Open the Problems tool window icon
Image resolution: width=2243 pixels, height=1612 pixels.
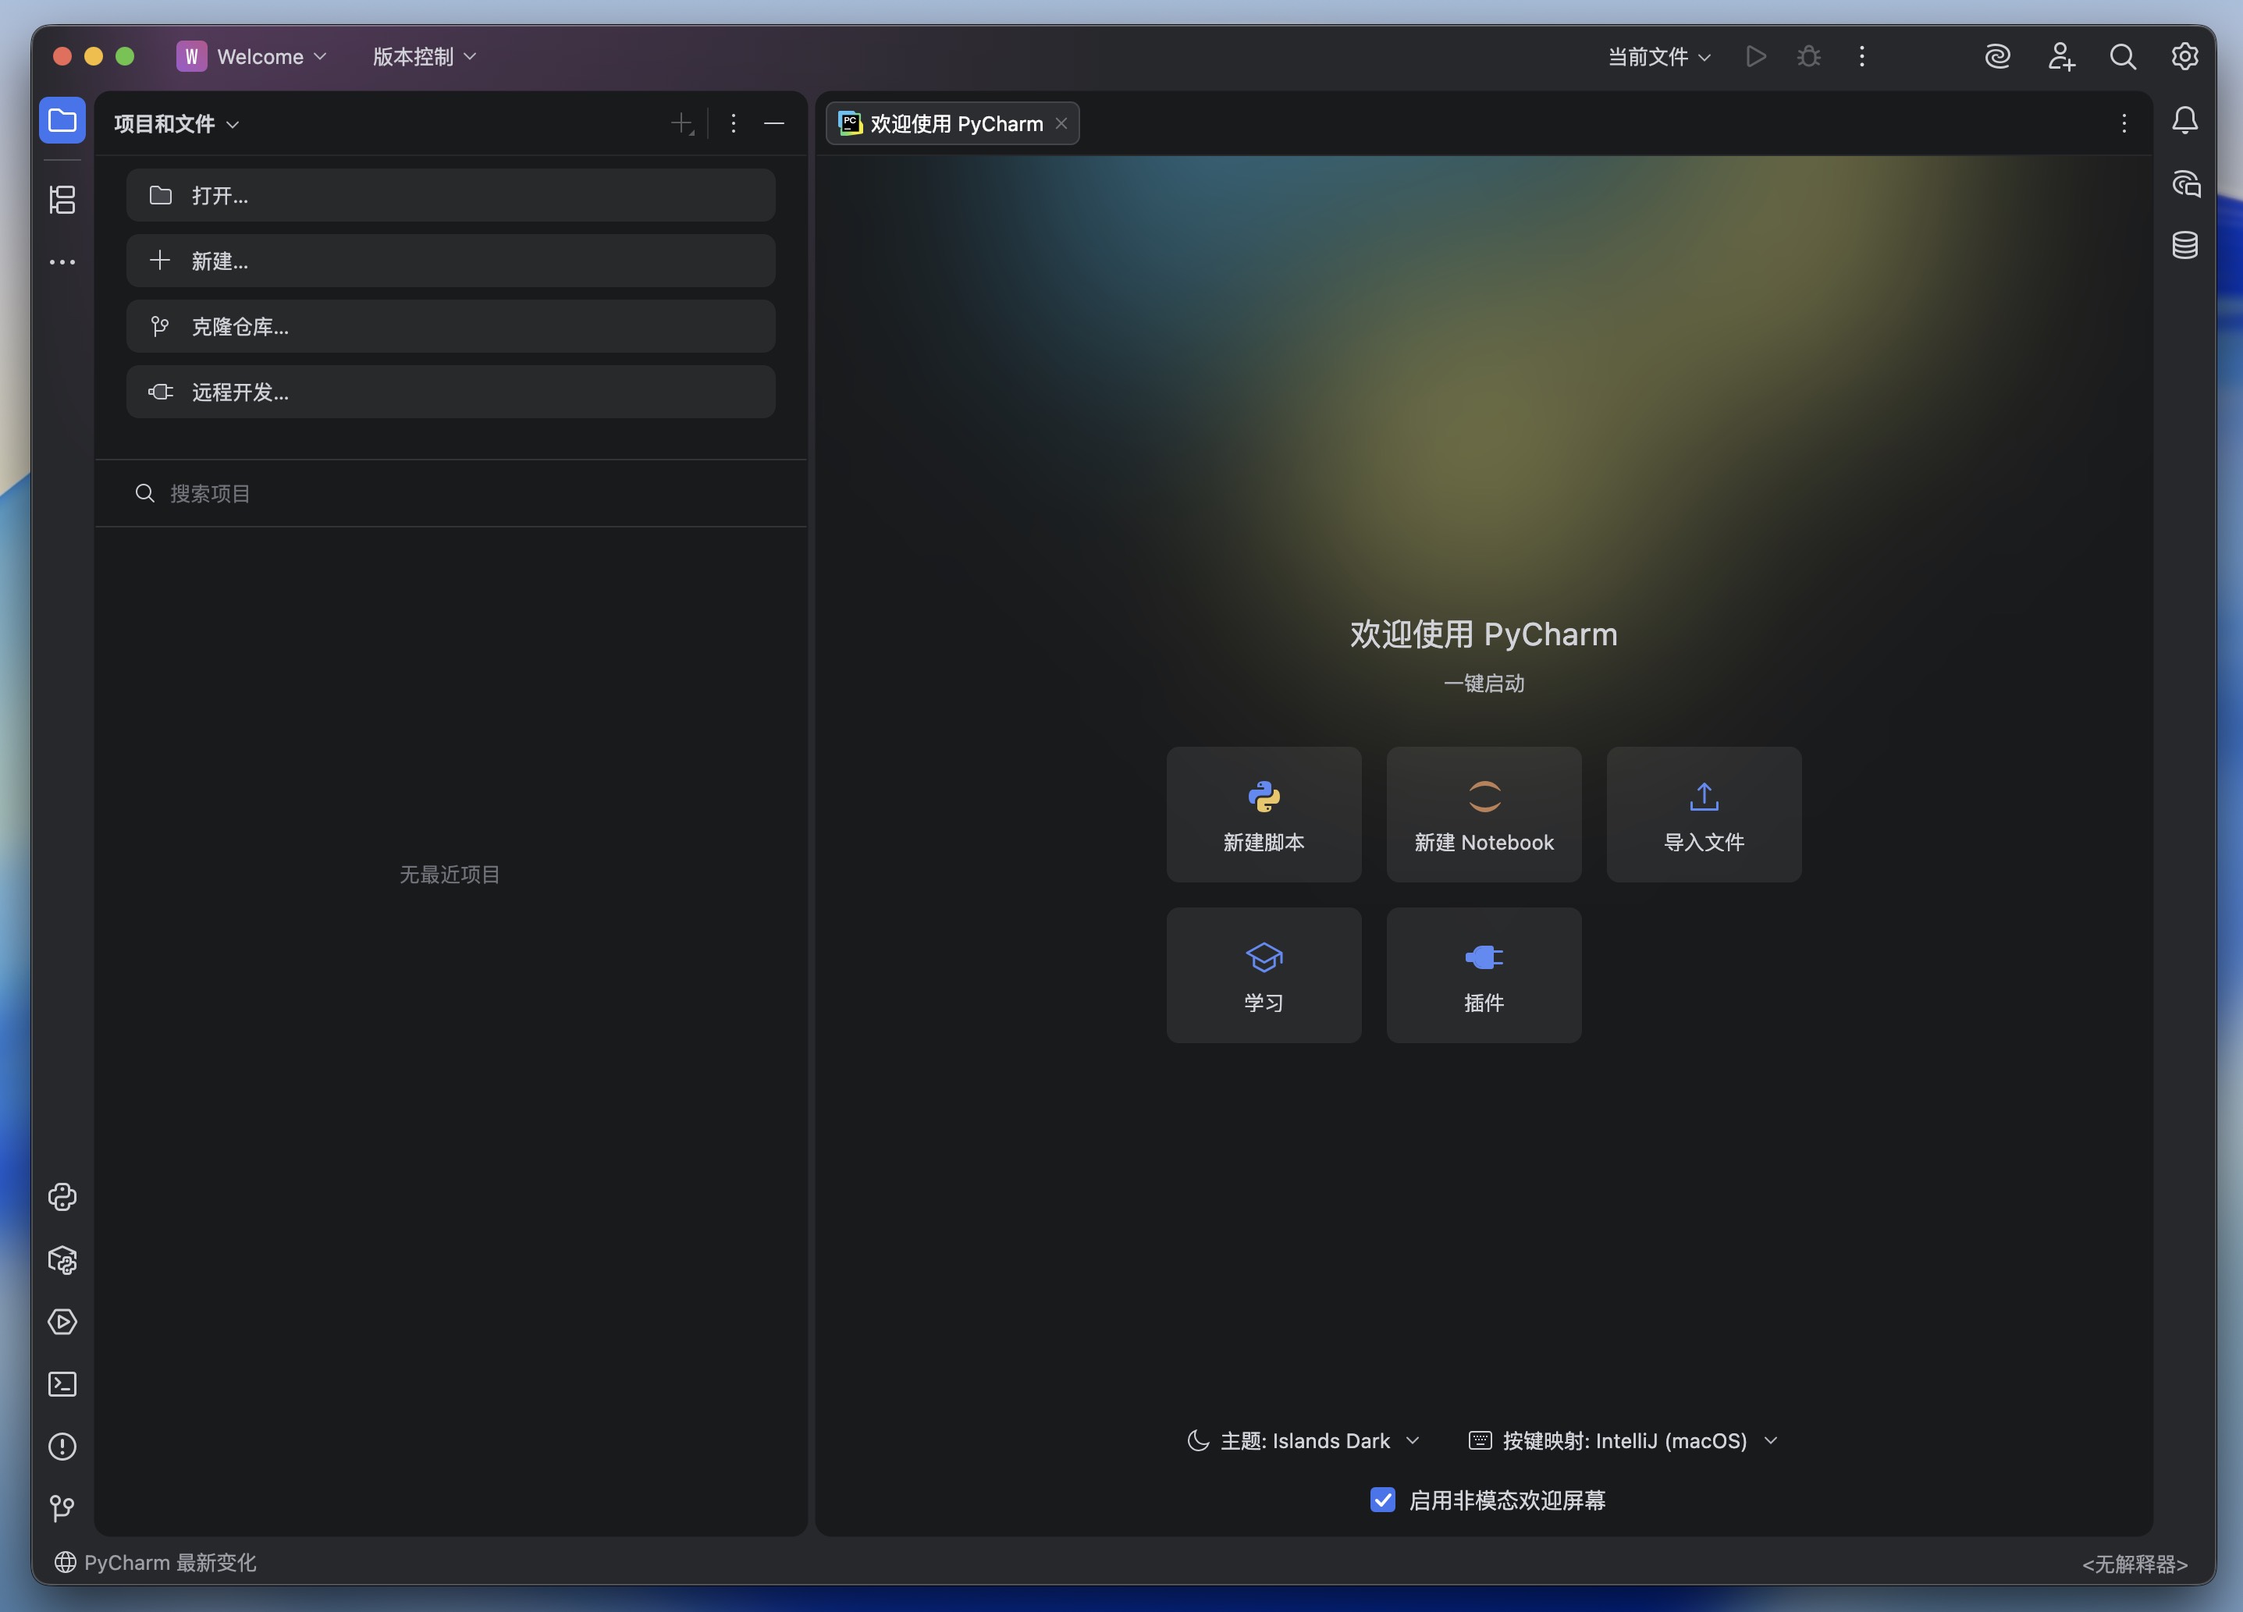coord(62,1447)
